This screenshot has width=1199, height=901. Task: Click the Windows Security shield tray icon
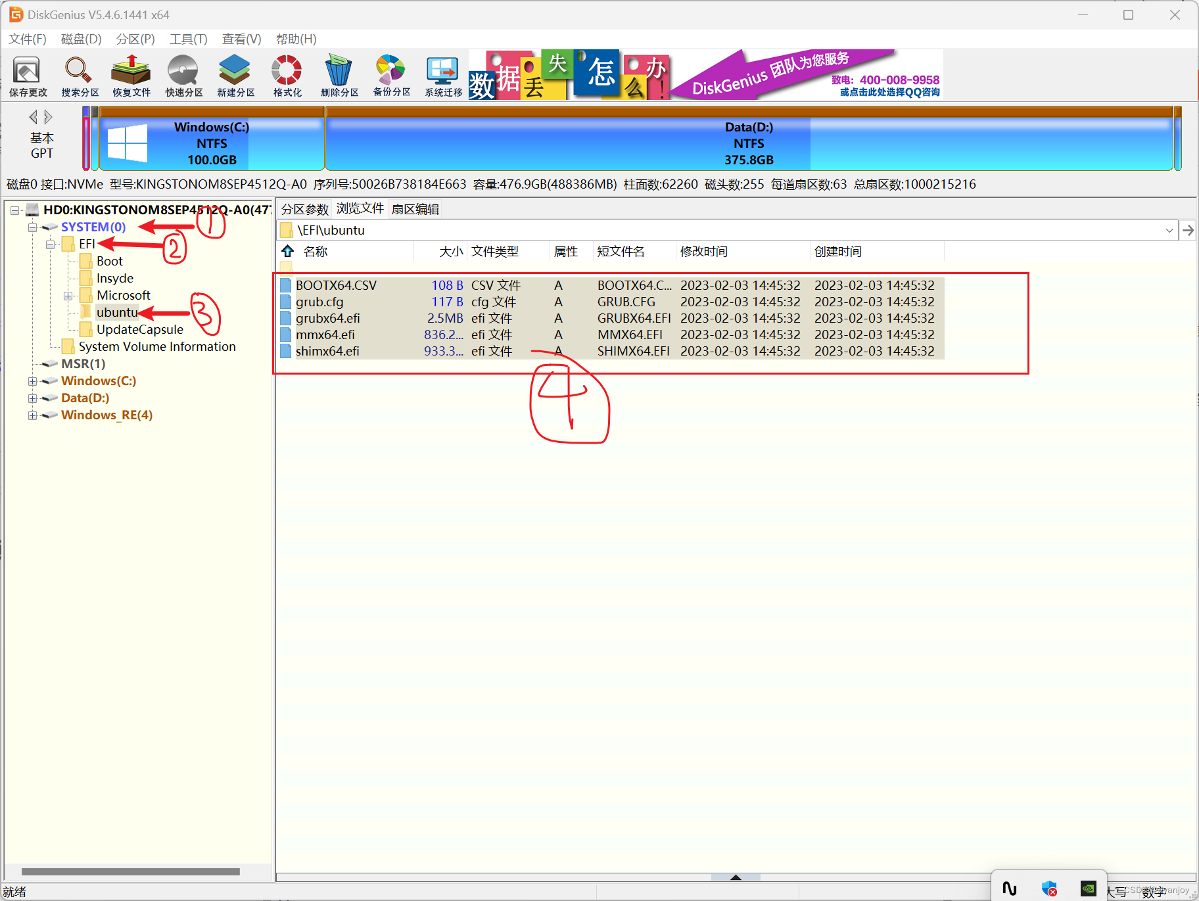click(1049, 889)
